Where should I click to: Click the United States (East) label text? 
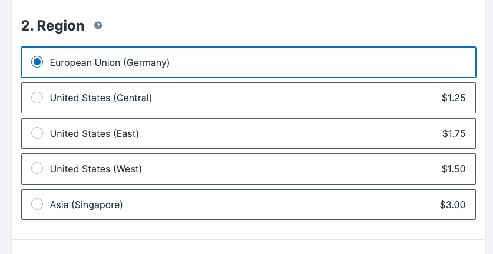tap(94, 133)
